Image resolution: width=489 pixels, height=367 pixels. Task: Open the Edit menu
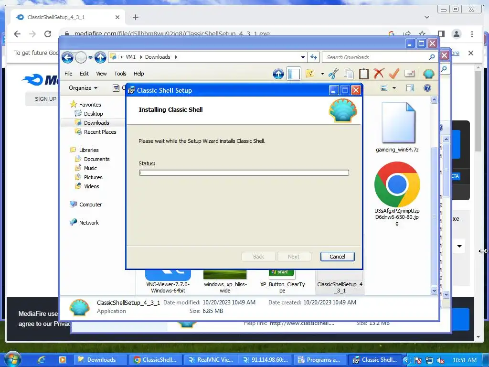coord(84,74)
